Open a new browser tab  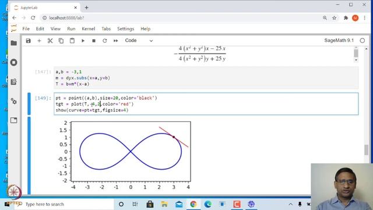click(87, 8)
